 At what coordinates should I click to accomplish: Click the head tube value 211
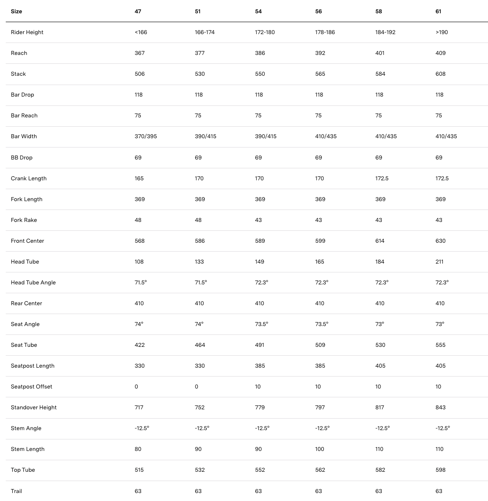click(x=439, y=262)
